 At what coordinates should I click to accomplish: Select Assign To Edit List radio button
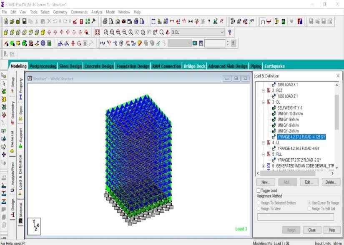pyautogui.click(x=309, y=209)
